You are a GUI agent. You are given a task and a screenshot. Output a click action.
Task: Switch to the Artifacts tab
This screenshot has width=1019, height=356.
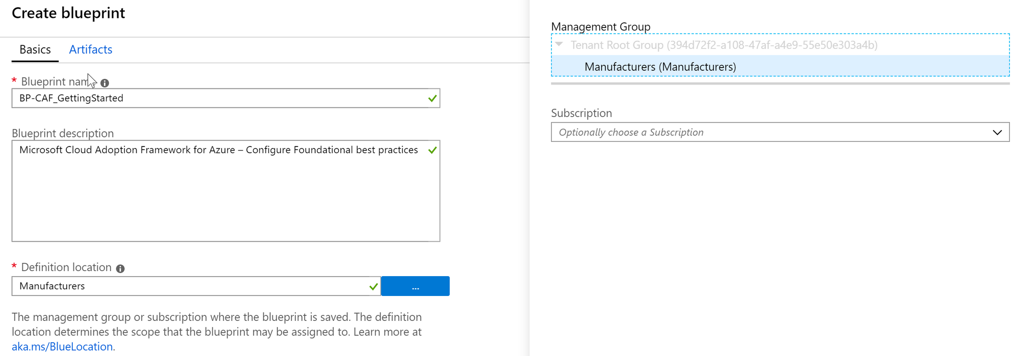[x=91, y=50]
